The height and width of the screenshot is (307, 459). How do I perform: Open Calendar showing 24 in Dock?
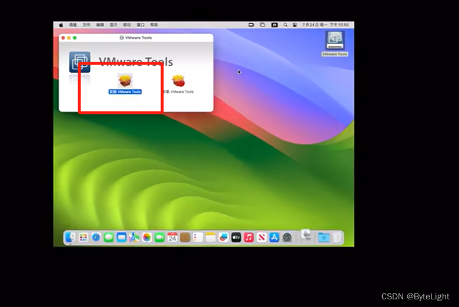(172, 237)
